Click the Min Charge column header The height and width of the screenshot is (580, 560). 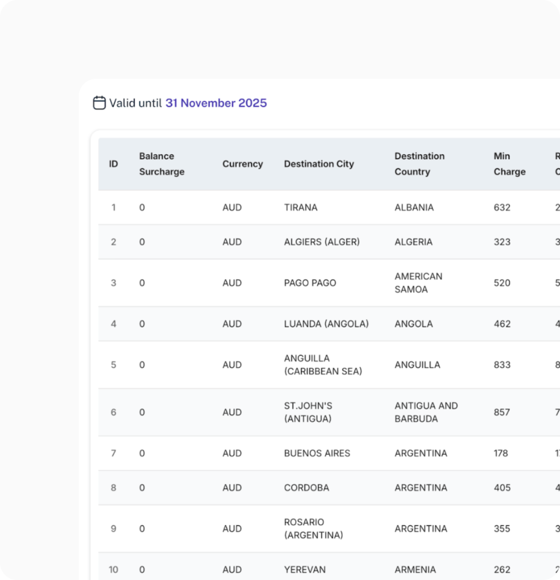coord(509,164)
